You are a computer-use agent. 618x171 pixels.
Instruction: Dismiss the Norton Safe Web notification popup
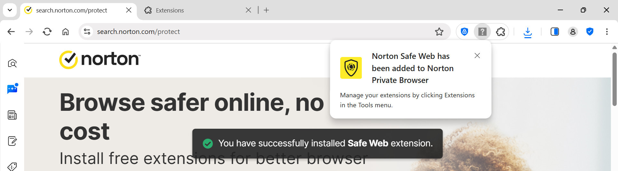[477, 56]
